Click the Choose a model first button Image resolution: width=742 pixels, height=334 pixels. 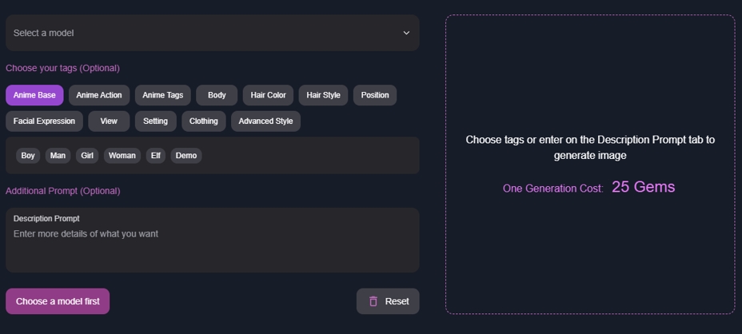(58, 301)
